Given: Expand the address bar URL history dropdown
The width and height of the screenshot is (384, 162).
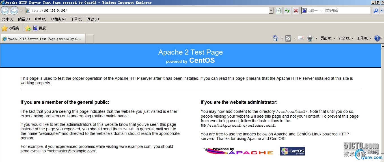Looking at the screenshot, I should pyautogui.click(x=271, y=10).
